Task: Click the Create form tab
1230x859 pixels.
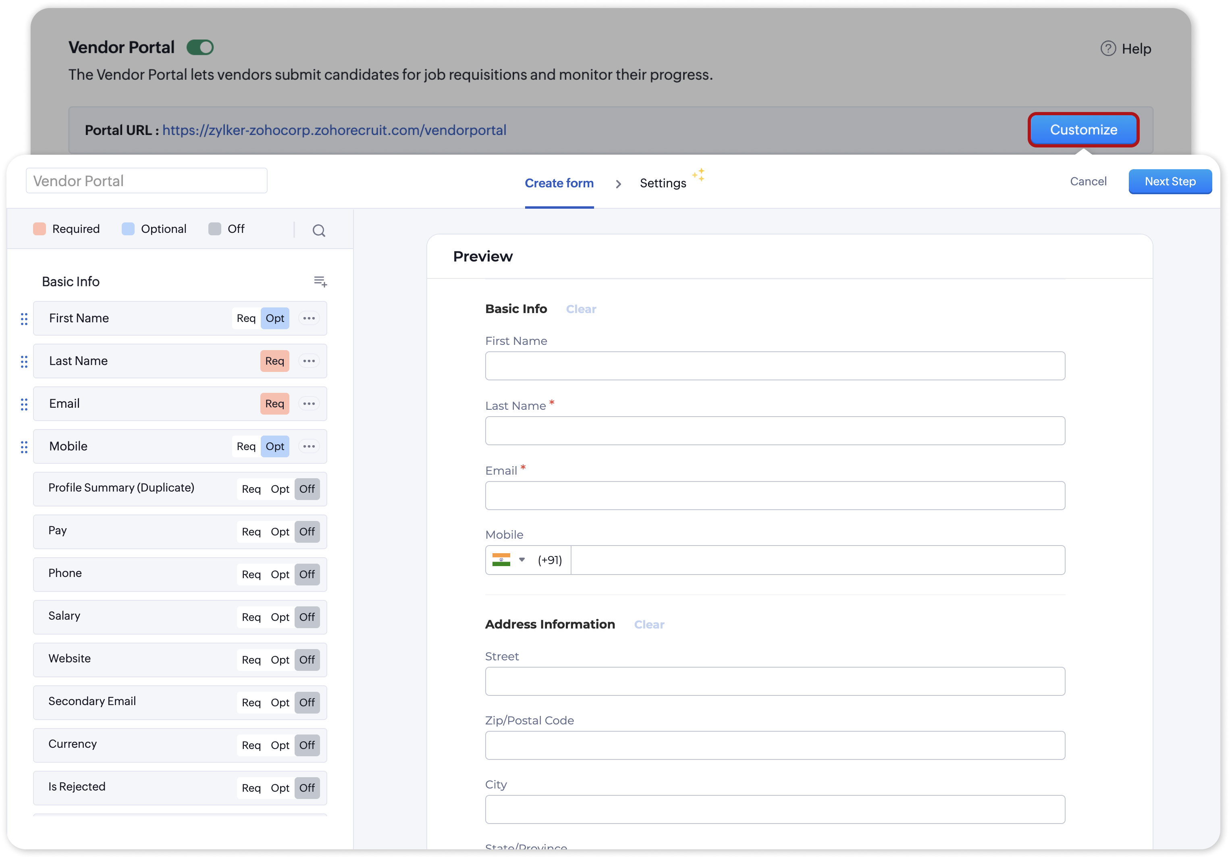Action: 559,183
